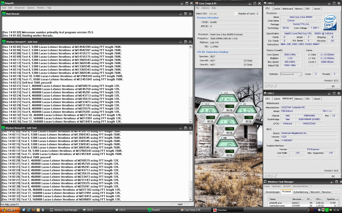
Task: Click the +5V probe settings round icon
Action: (251, 121)
